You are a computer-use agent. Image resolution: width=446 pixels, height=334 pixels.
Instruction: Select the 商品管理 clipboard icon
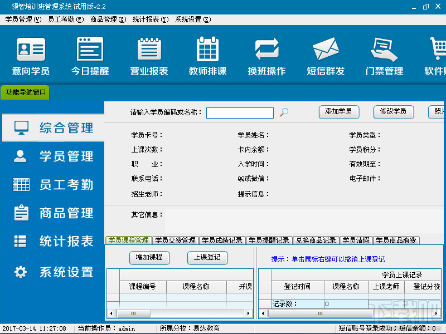(x=21, y=213)
